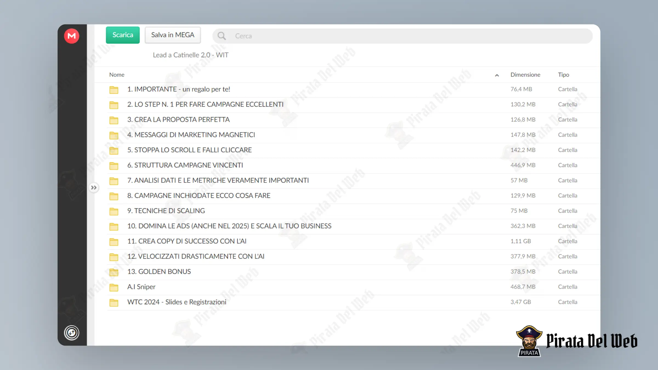This screenshot has height=370, width=658.
Task: Click folder icon of 6. STRUTTURA CAMPAGNE row
Action: pyautogui.click(x=114, y=166)
